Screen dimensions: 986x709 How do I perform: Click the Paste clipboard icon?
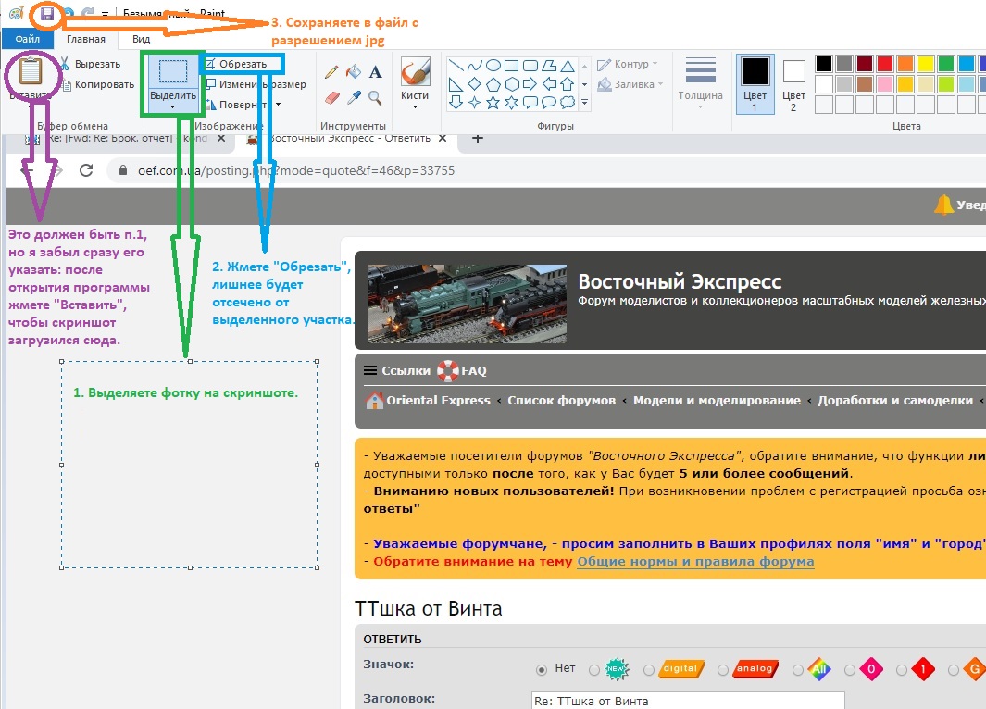[31, 71]
